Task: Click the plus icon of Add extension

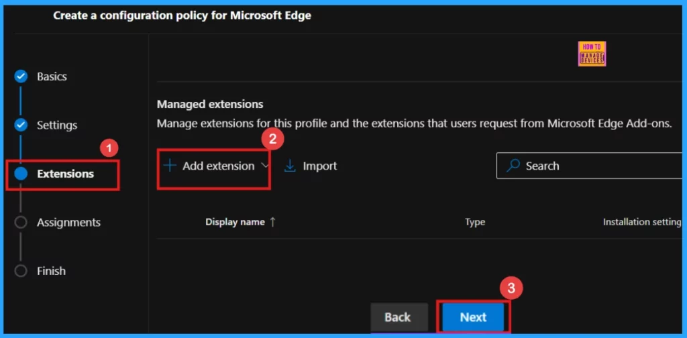Action: point(170,166)
